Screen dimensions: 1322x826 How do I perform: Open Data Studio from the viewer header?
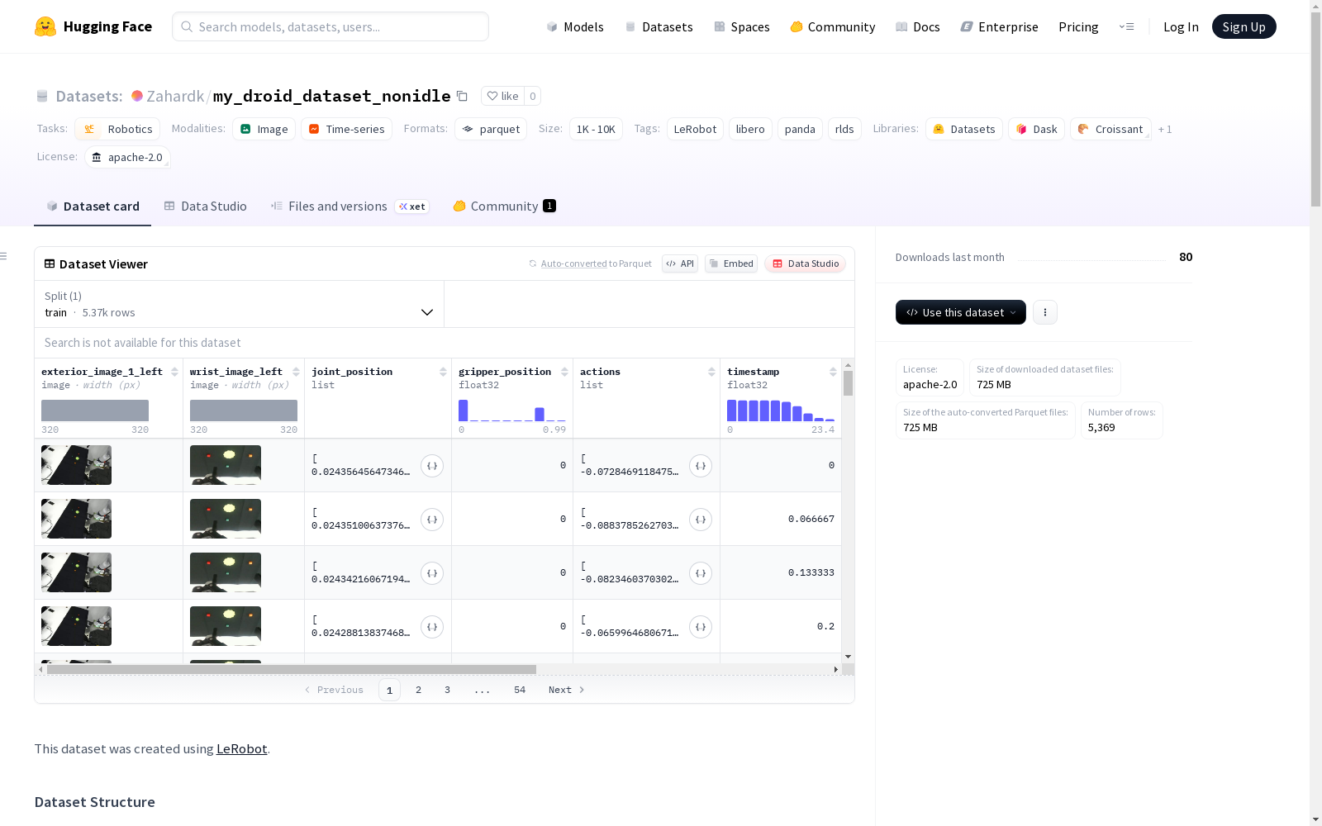click(x=805, y=263)
